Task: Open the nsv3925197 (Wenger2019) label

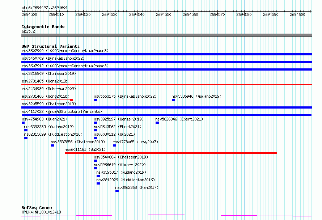Action: click(119, 119)
